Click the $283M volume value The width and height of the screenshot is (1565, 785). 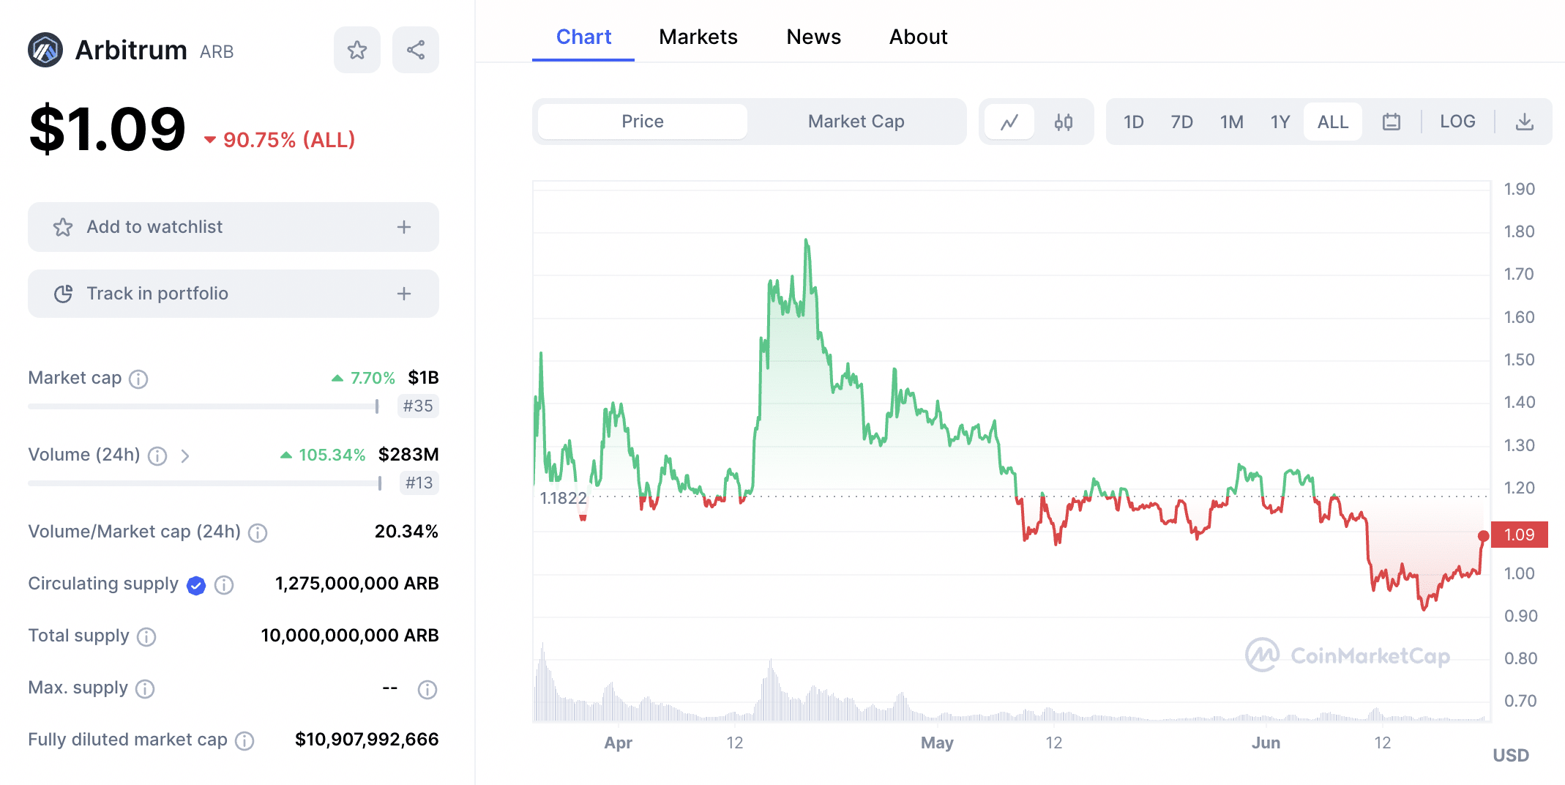408,455
